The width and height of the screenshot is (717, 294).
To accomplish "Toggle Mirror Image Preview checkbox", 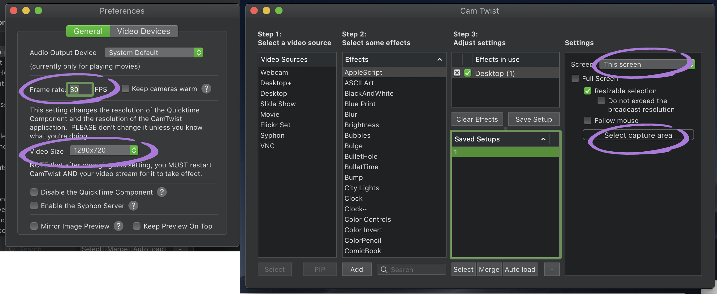I will (x=34, y=226).
